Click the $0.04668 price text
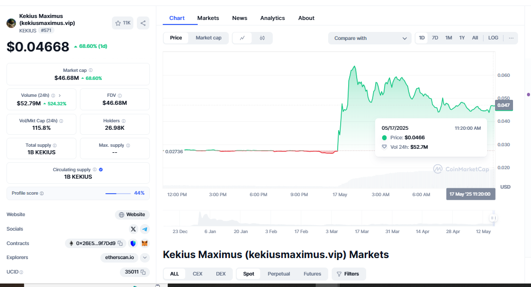This screenshot has height=287, width=531. point(38,47)
